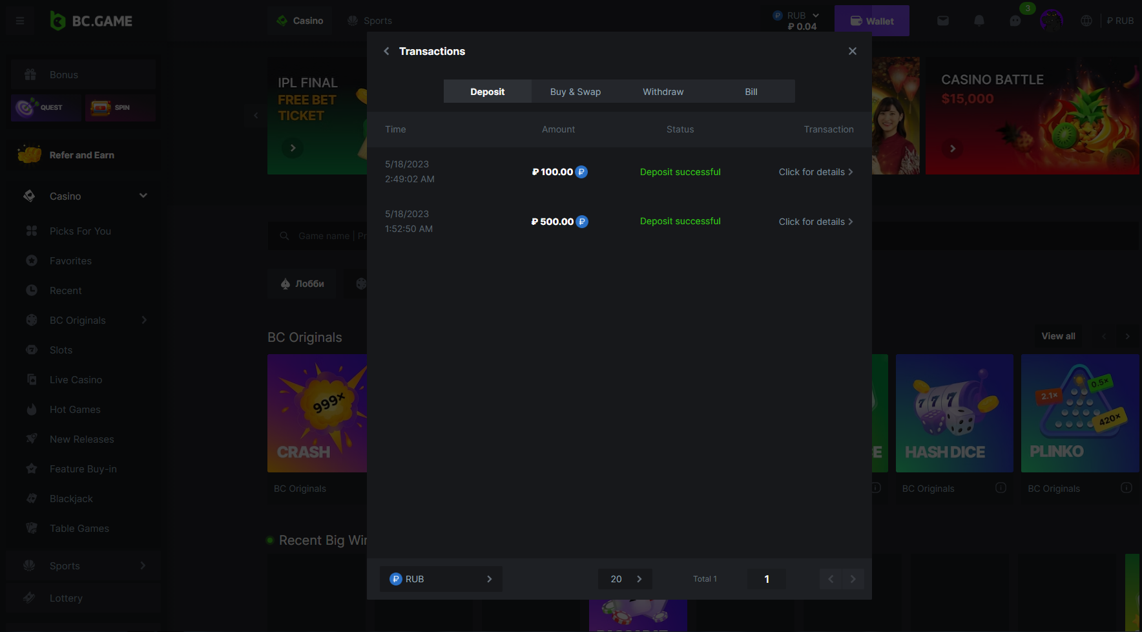The image size is (1142, 632).
Task: Open the Spin button
Action: click(x=120, y=107)
